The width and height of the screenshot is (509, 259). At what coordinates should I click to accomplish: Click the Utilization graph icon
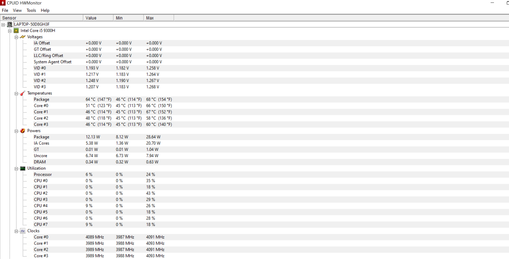click(23, 168)
